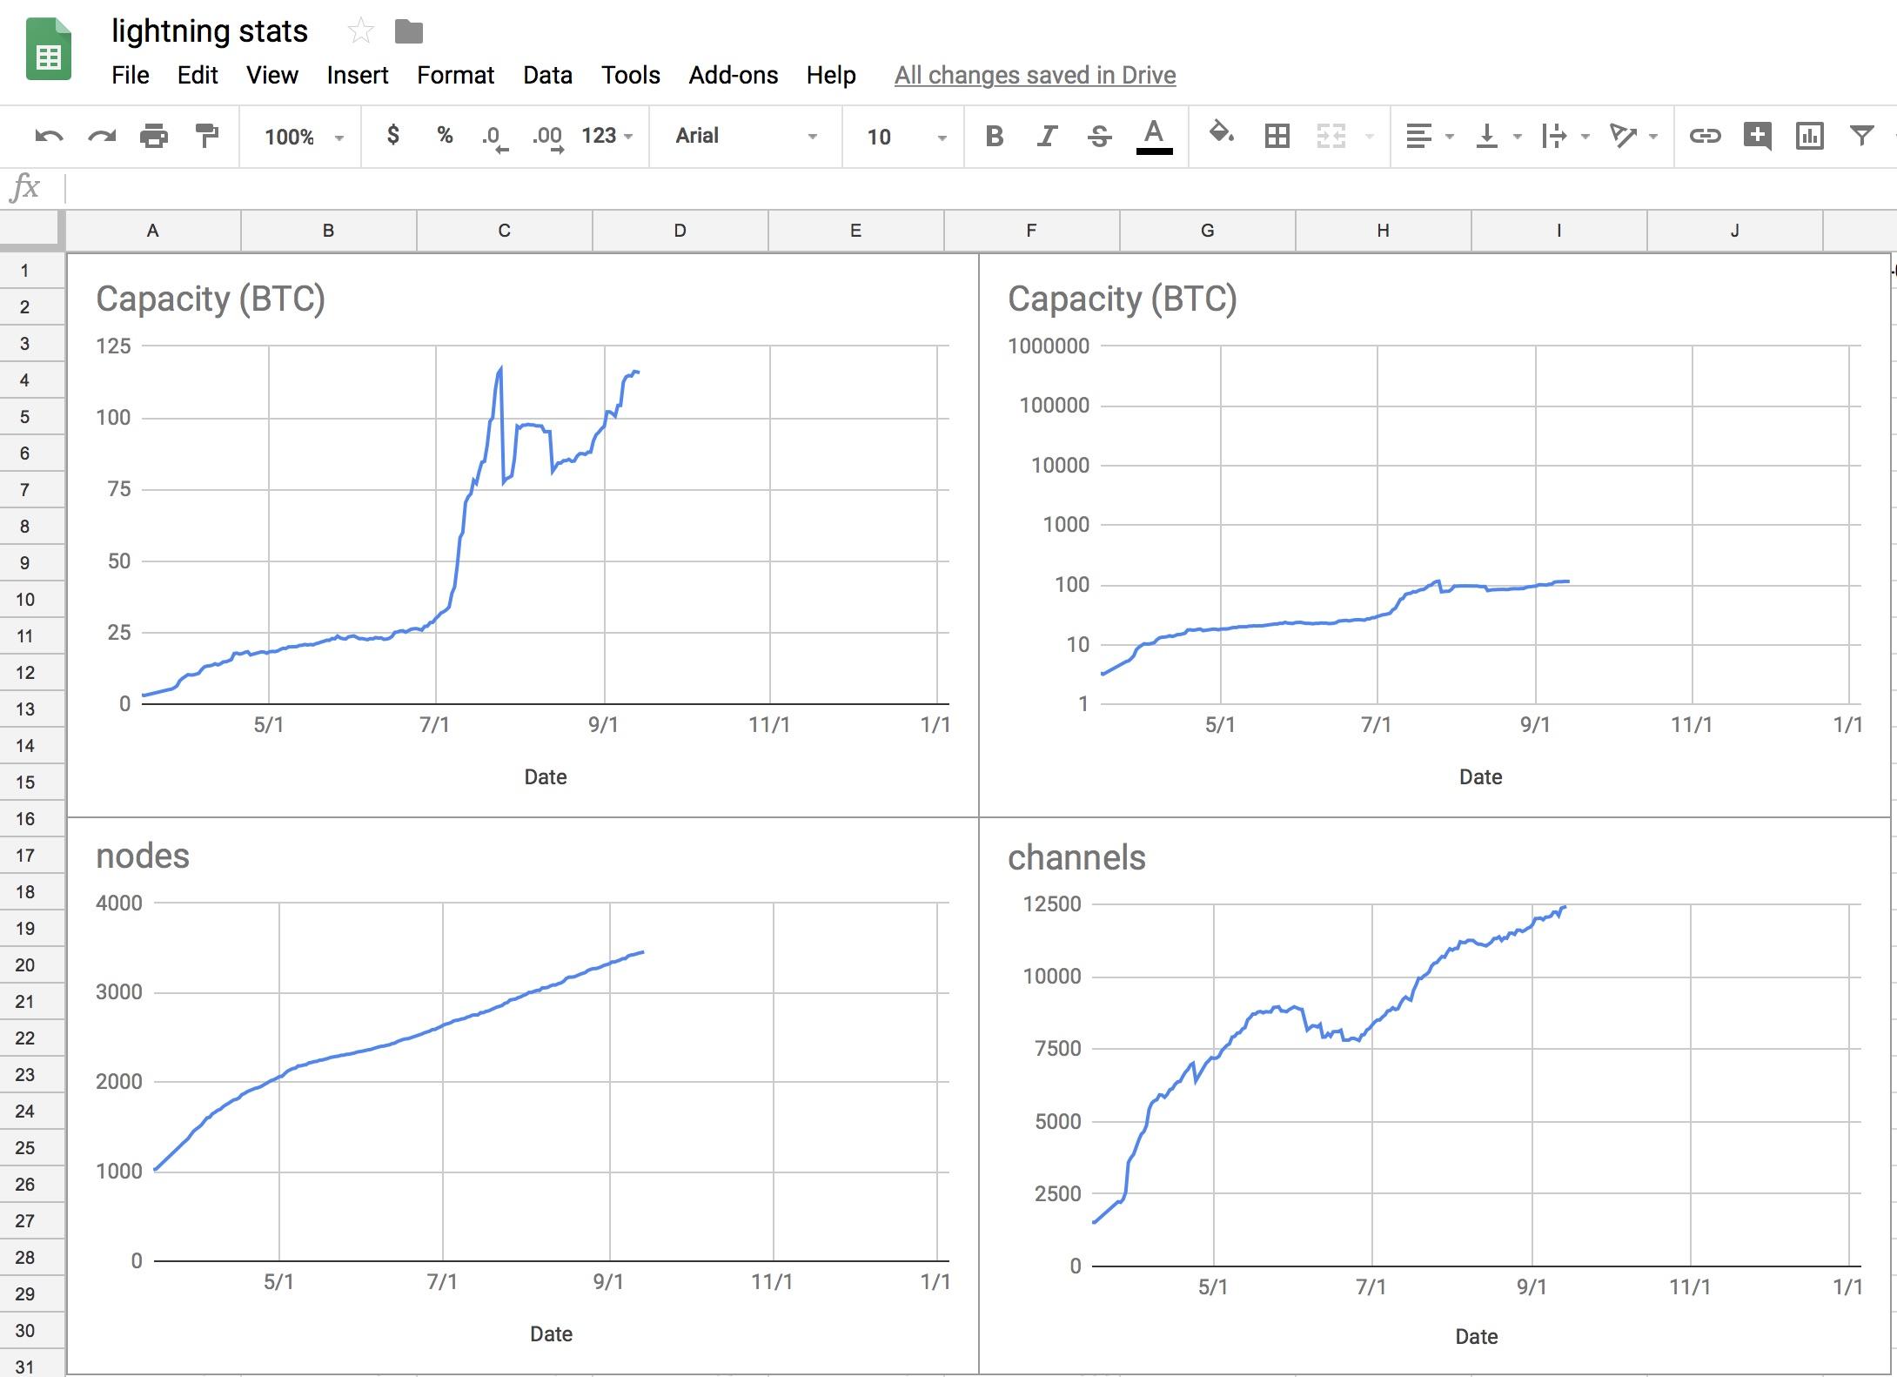Open the Format menu
Screen dimensions: 1897x1377
coord(455,75)
